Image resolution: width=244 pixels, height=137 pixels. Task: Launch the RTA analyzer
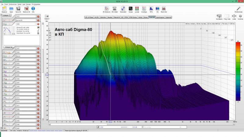[151, 9]
